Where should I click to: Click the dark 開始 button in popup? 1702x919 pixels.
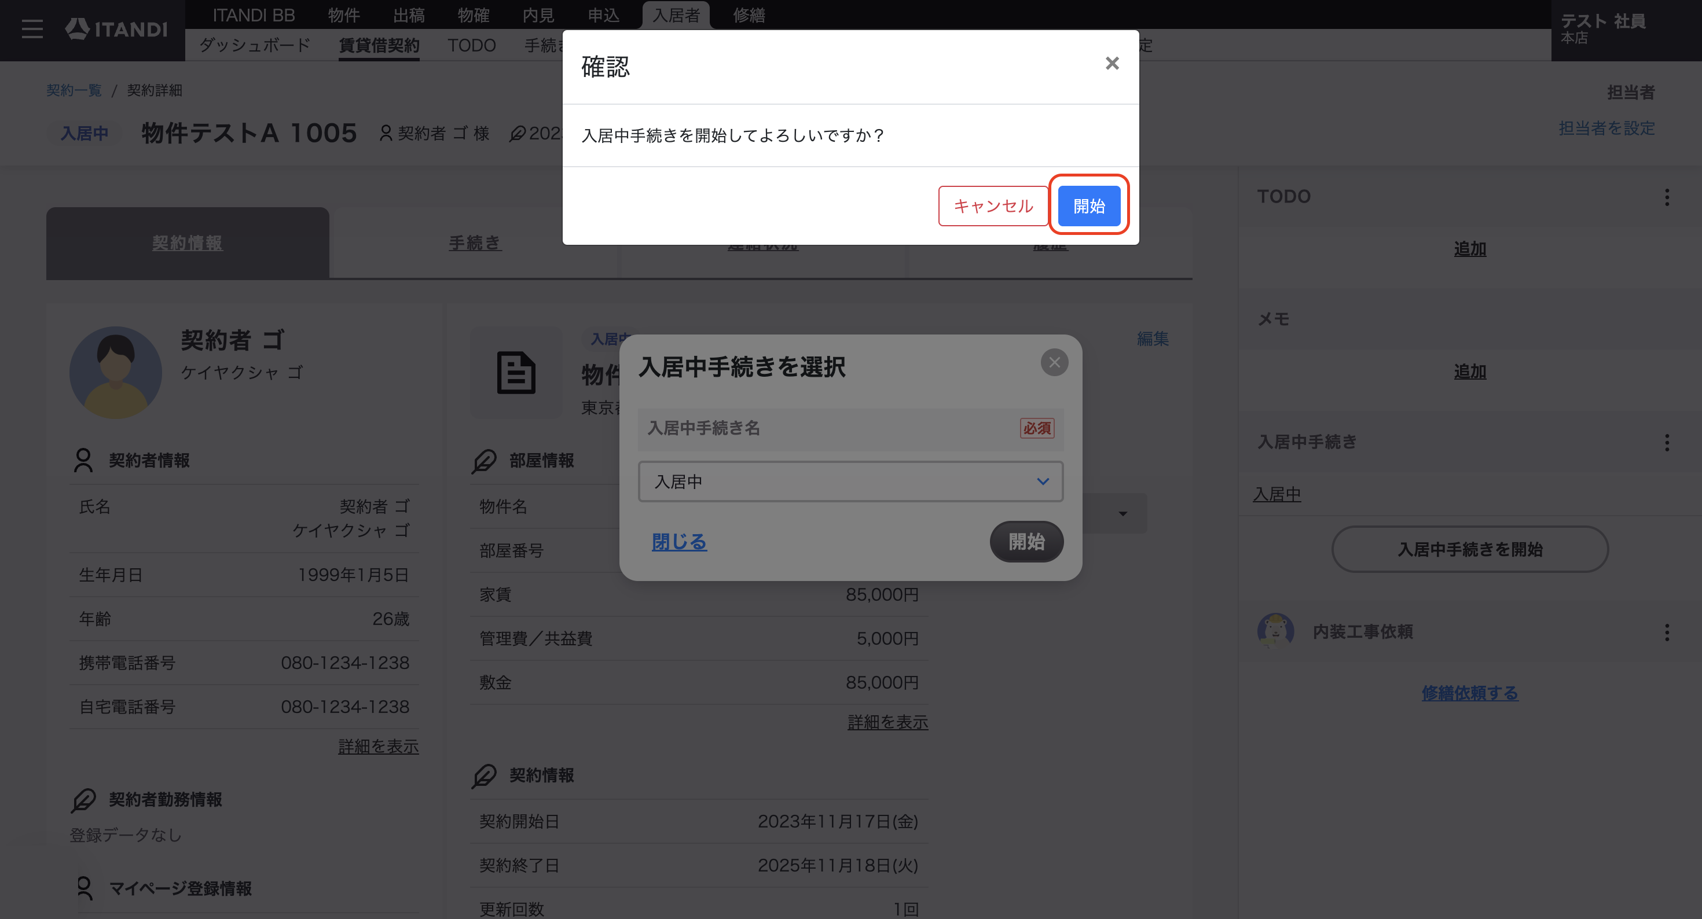(x=1026, y=541)
